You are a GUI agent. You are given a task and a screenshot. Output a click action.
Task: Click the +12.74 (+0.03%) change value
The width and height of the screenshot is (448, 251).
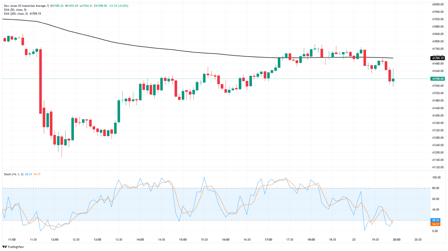(118, 6)
